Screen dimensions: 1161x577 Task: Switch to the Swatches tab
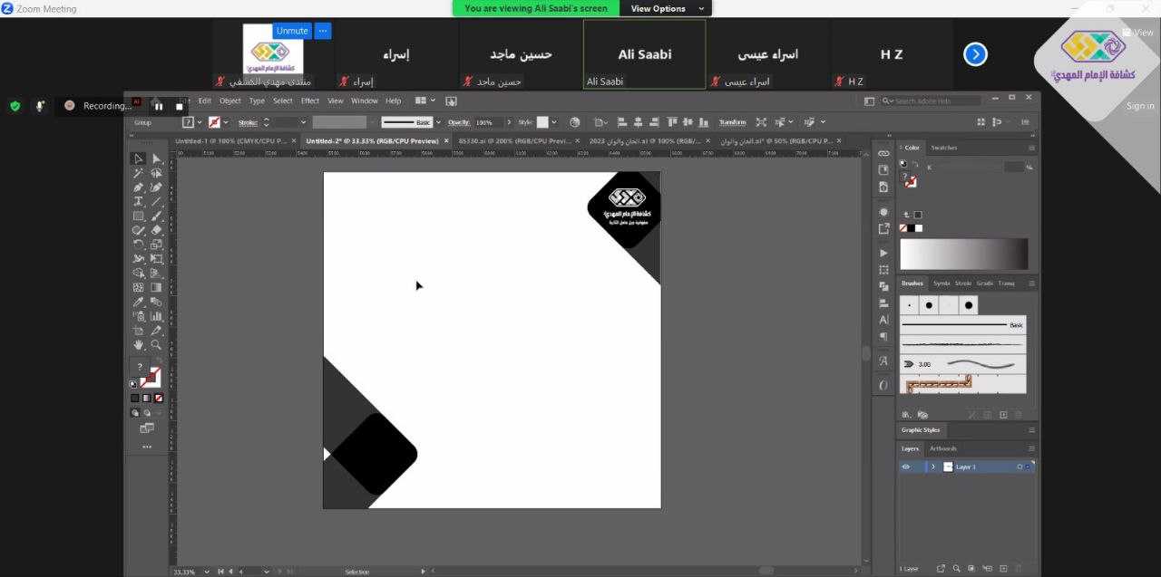(x=943, y=148)
